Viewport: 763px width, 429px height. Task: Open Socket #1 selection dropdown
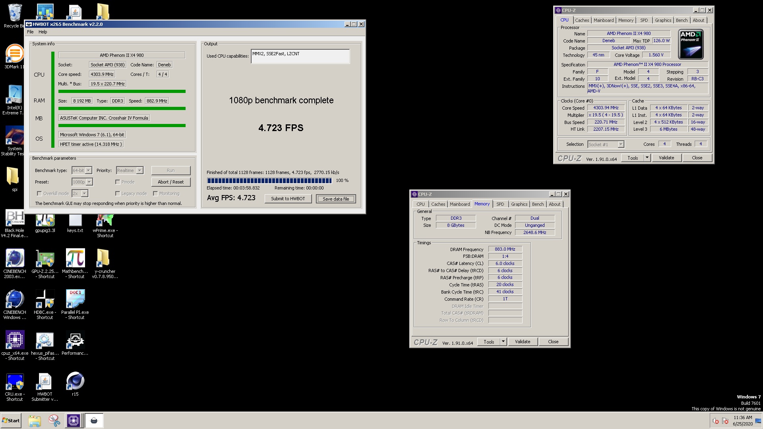(606, 145)
